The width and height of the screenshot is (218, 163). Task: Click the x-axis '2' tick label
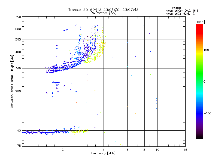63,150
